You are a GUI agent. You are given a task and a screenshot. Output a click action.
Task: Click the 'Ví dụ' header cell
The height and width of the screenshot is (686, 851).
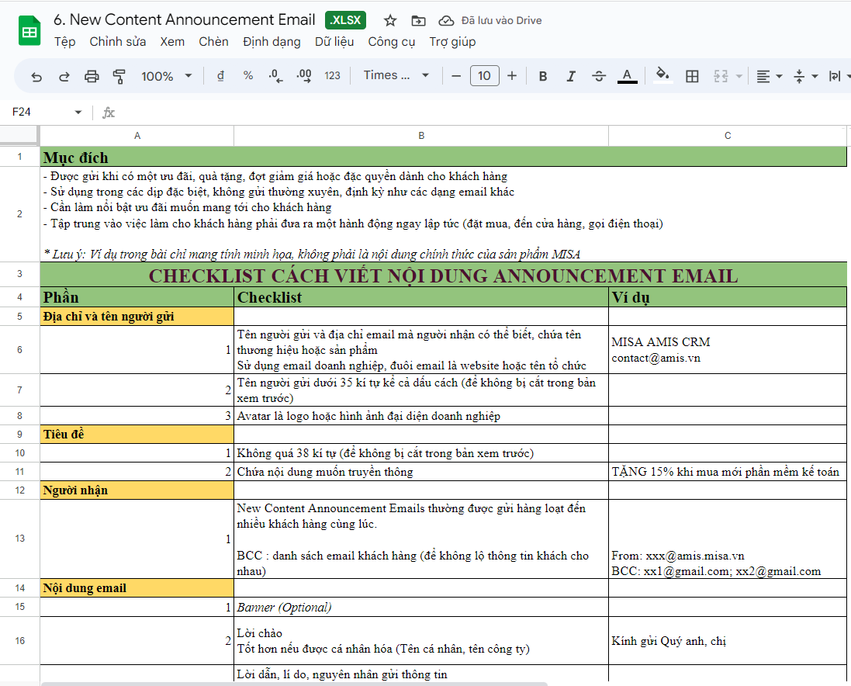727,297
